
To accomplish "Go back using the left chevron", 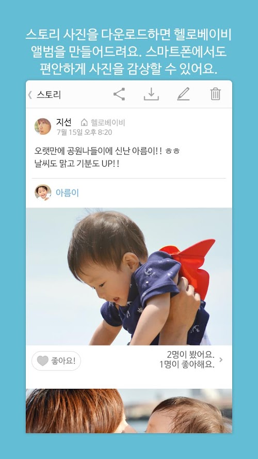I will coord(30,95).
